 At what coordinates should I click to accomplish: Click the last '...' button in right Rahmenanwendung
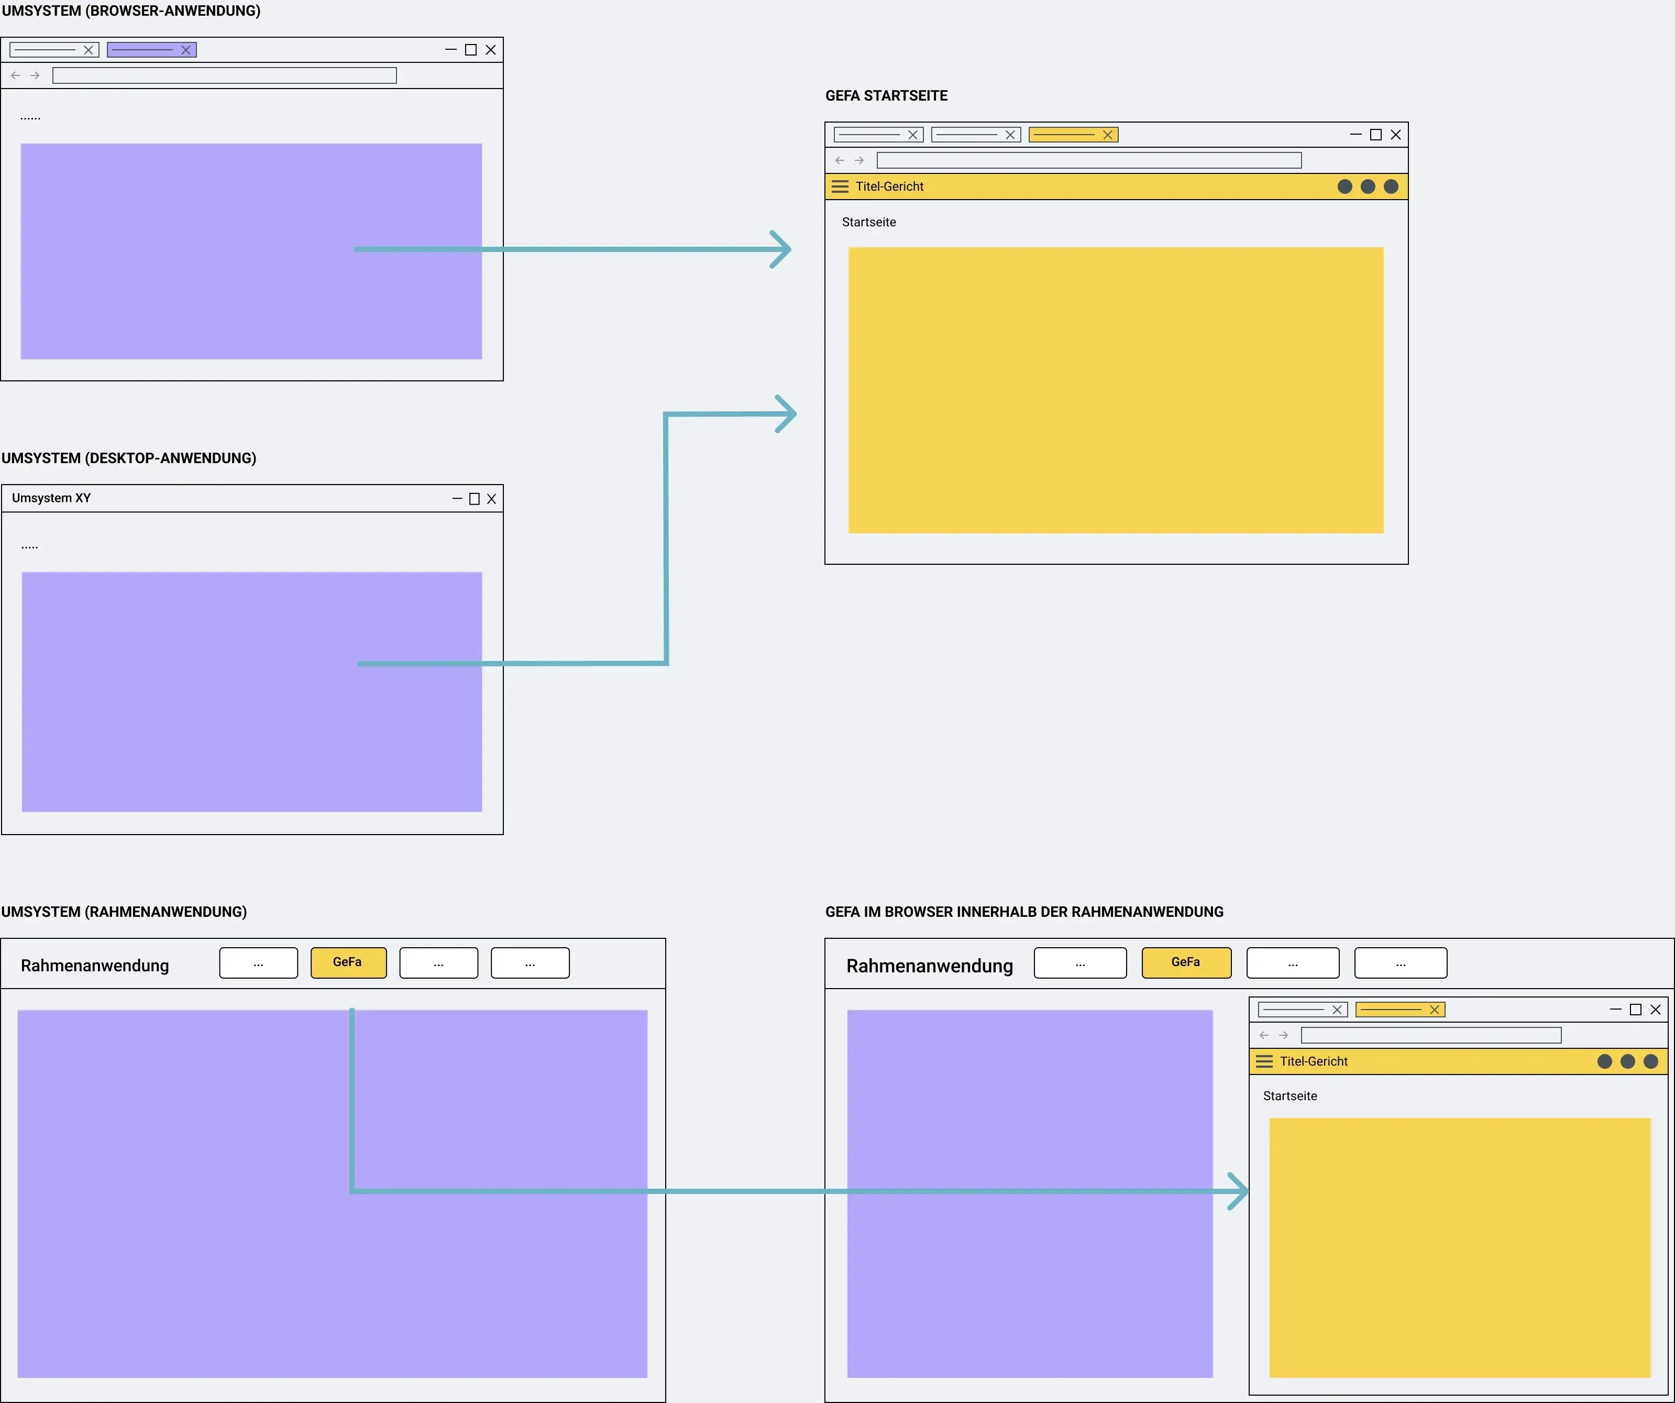(x=1401, y=963)
